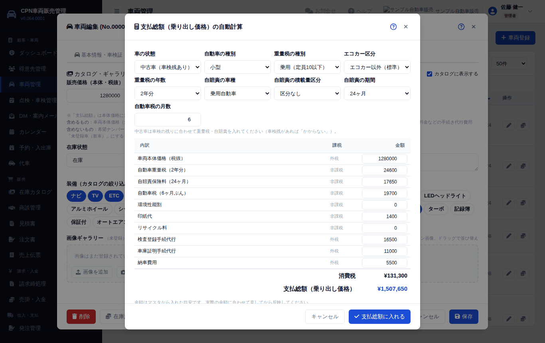This screenshot has width=545, height=343.
Task: Toggle the LEDヘッドライト equipment chip
Action: (x=445, y=196)
